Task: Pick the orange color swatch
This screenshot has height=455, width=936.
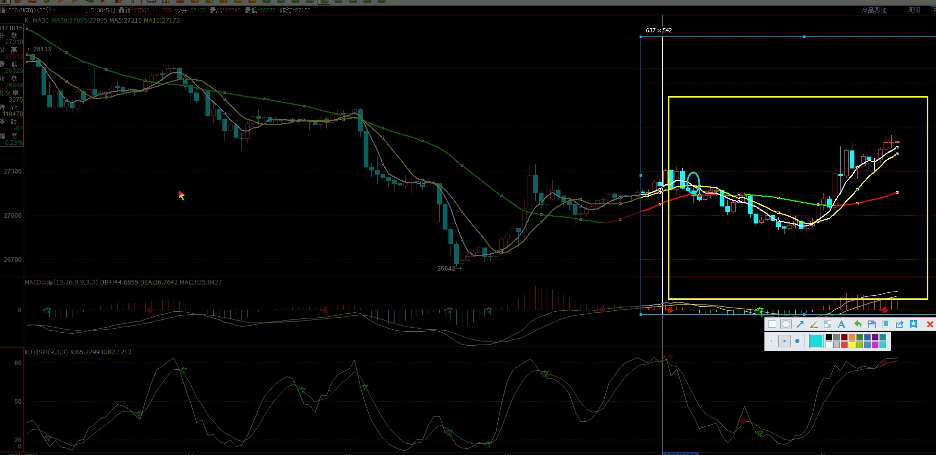Action: click(x=852, y=337)
